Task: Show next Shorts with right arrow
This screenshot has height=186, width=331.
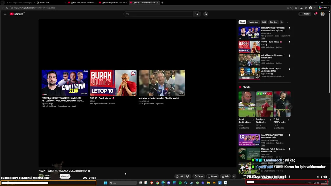Action: 290,107
